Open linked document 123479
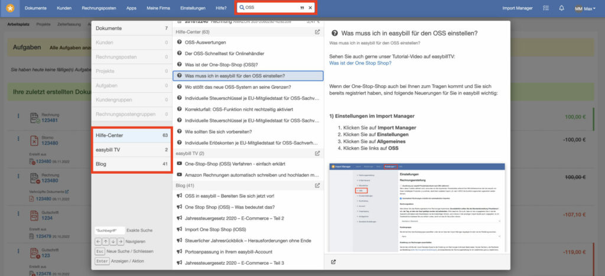 [44, 236]
